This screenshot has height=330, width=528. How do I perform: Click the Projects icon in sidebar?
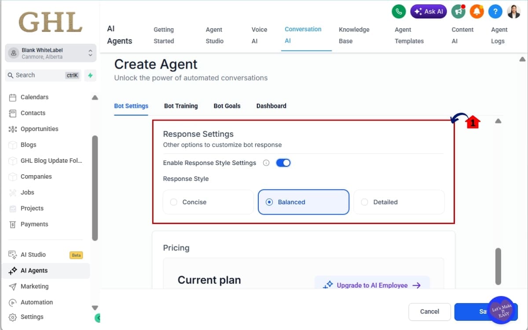[12, 208]
